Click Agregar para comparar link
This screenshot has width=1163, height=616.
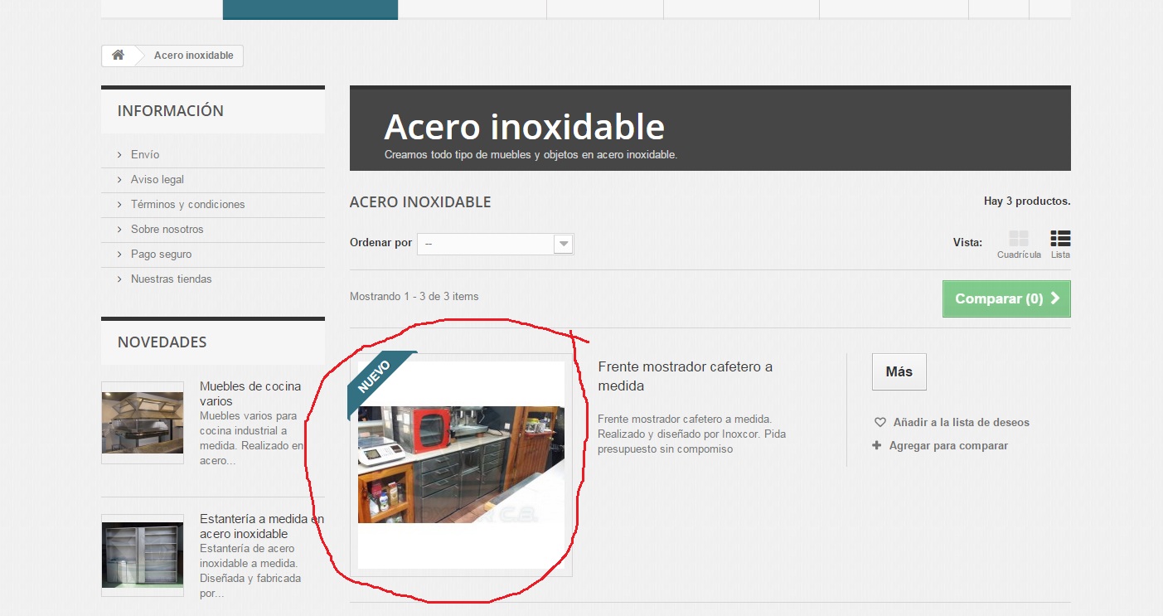[x=940, y=446]
